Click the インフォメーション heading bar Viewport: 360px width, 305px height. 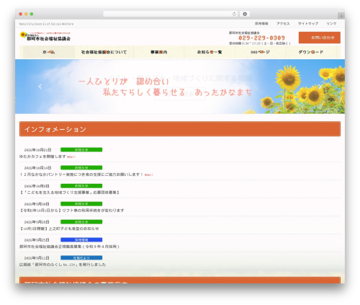180,129
